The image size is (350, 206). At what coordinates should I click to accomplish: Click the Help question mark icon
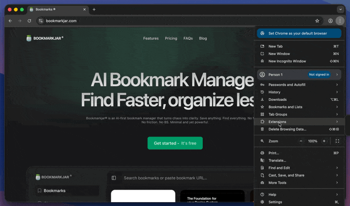coord(262,194)
